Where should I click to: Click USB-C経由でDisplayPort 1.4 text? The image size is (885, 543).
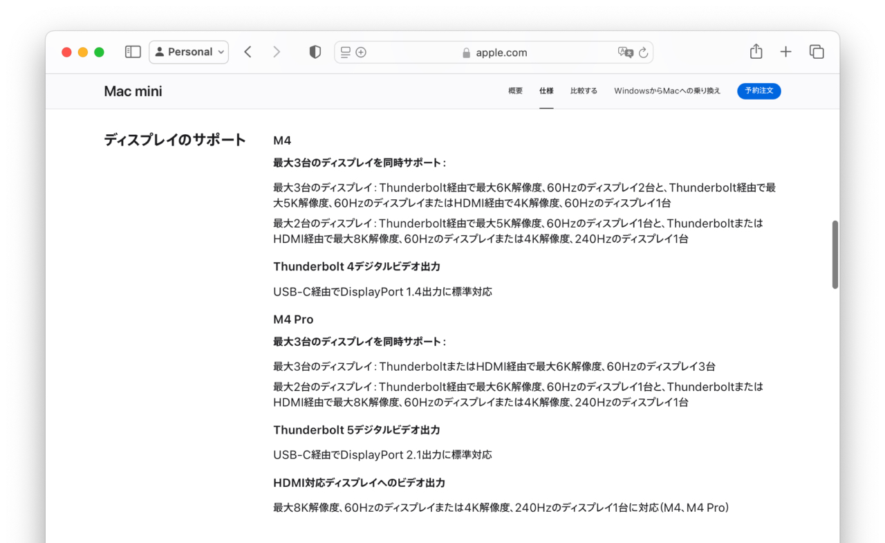[382, 292]
